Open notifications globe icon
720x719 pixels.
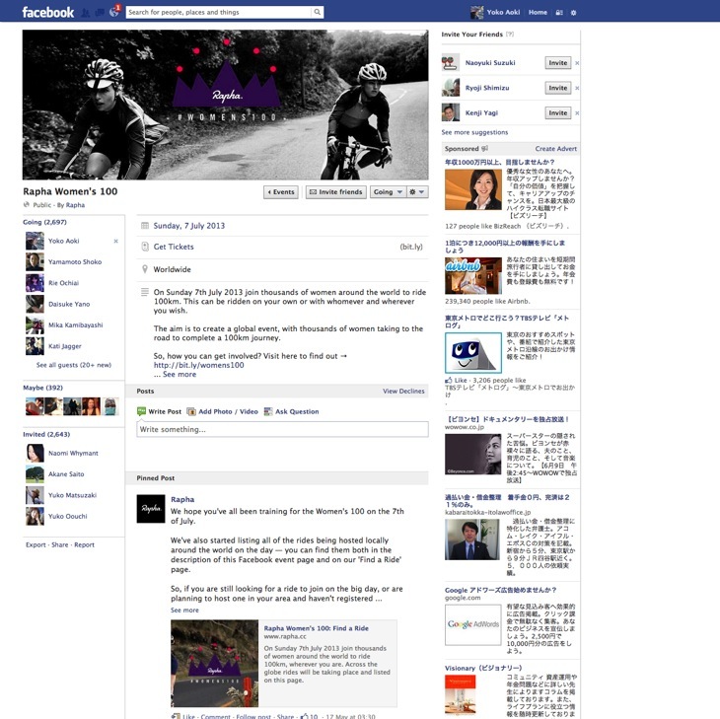tap(113, 12)
